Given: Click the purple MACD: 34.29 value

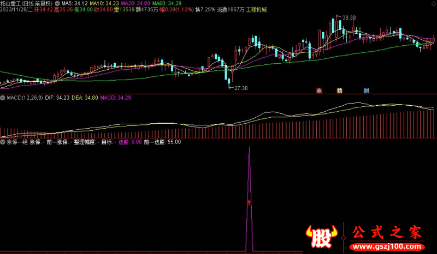Looking at the screenshot, I should coord(116,98).
